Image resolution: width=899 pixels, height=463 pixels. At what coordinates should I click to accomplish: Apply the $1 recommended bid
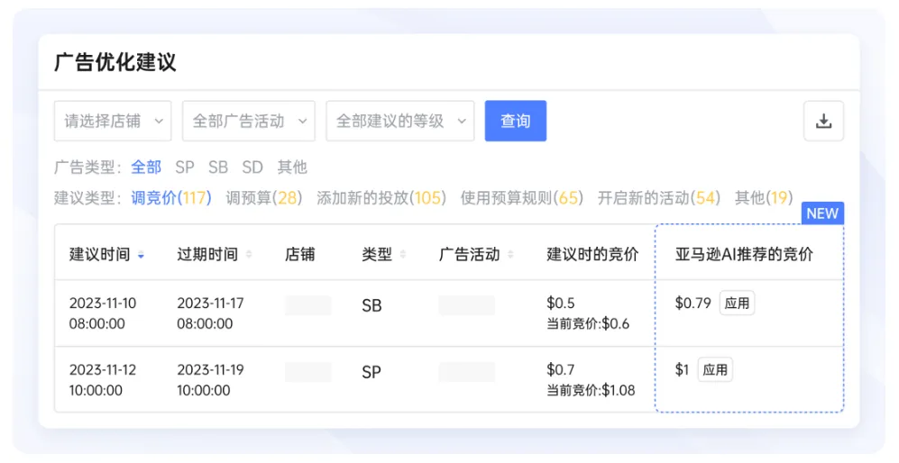[x=715, y=370]
